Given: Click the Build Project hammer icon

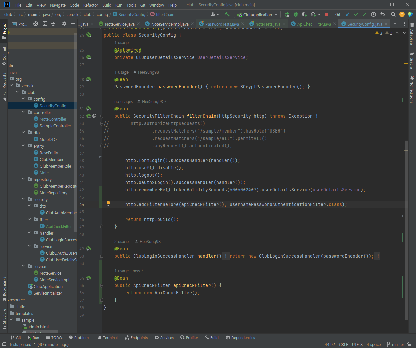Looking at the screenshot, I should pos(227,14).
